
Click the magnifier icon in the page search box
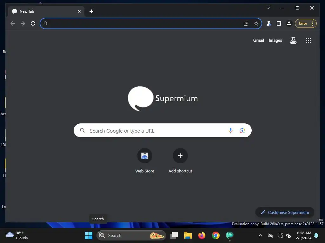[x=82, y=130]
